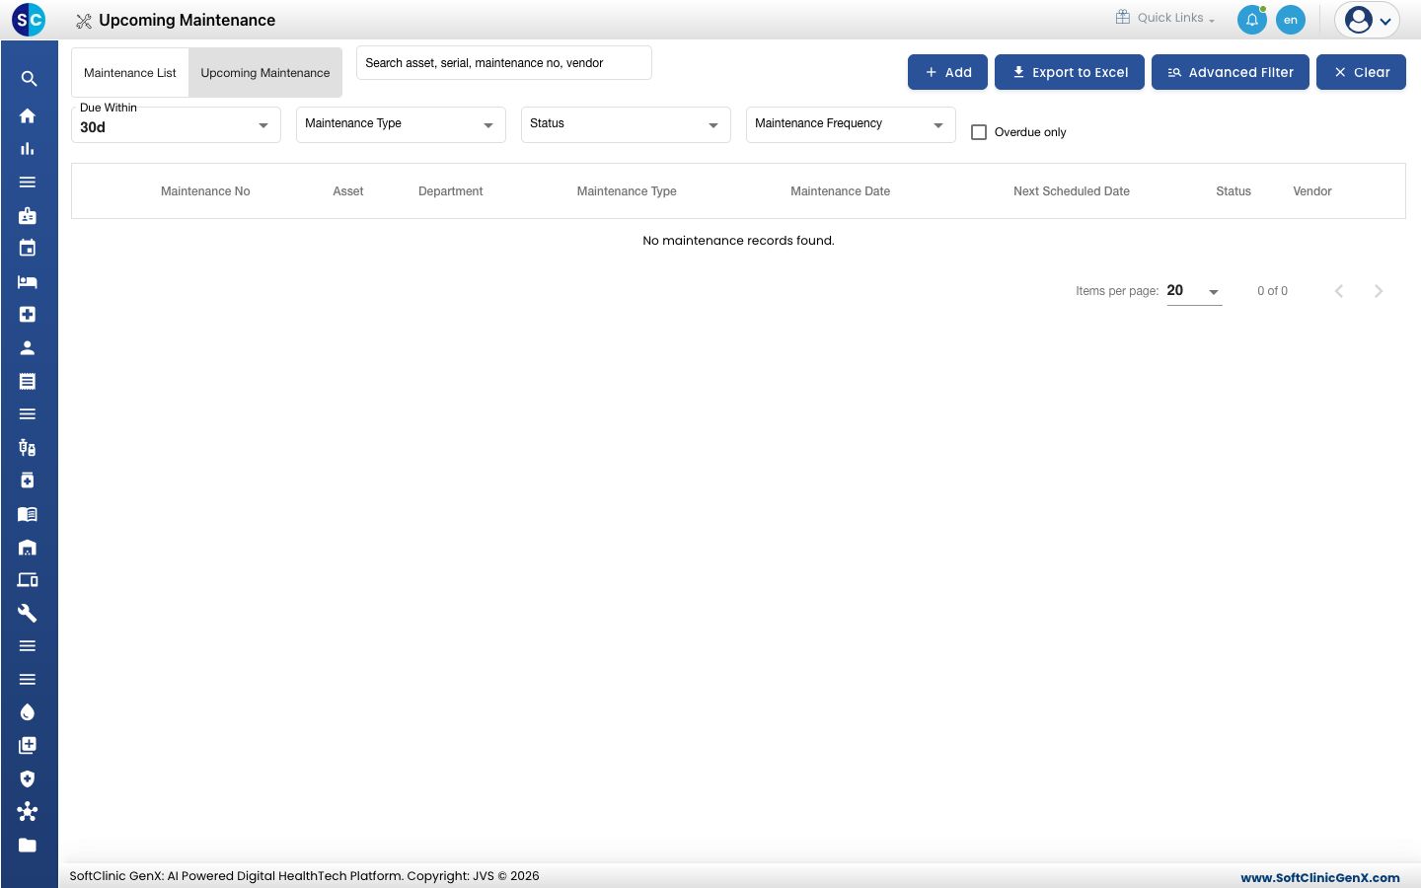Open the Due Within dropdown
This screenshot has width=1421, height=888.
[x=176, y=125]
